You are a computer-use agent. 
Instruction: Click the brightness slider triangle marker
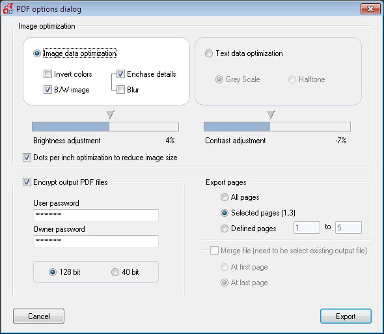110,114
